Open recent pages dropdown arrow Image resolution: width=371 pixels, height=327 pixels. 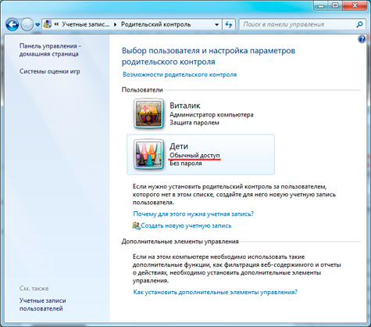pyautogui.click(x=37, y=25)
